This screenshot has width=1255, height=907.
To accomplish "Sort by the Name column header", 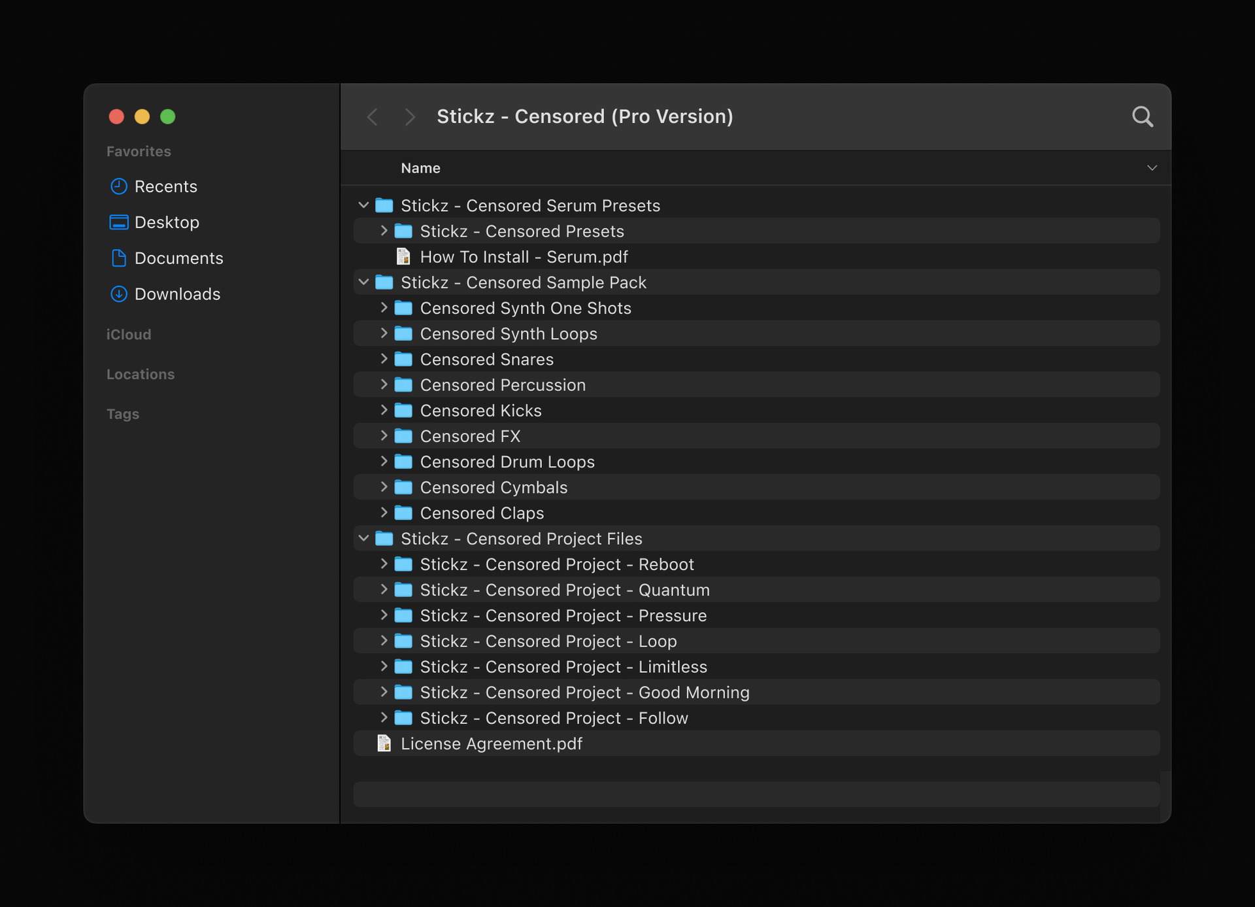I will point(420,168).
